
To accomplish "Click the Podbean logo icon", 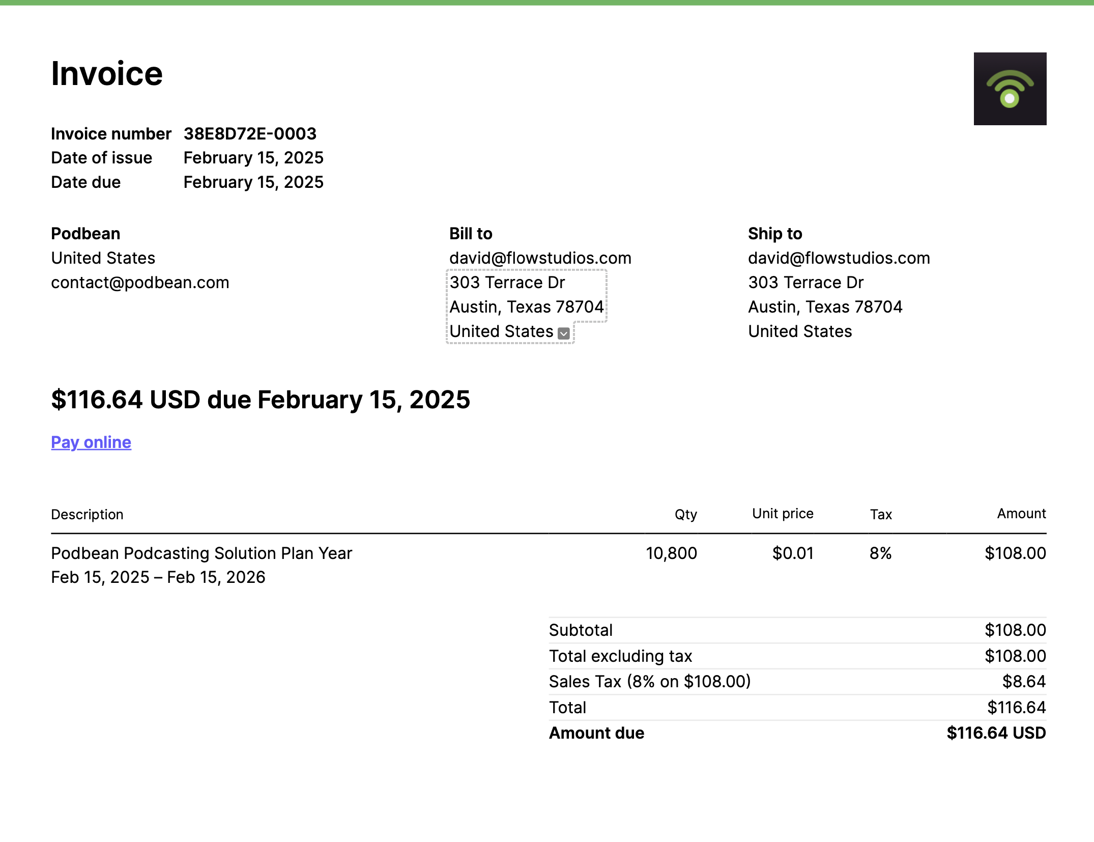I will click(x=1010, y=89).
